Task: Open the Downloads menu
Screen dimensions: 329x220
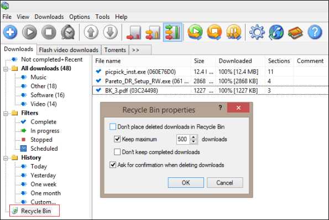Action: coord(49,17)
